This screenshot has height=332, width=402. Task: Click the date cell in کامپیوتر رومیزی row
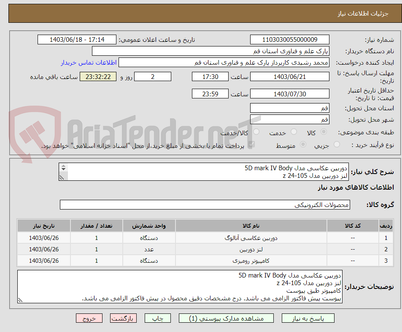tap(44, 261)
